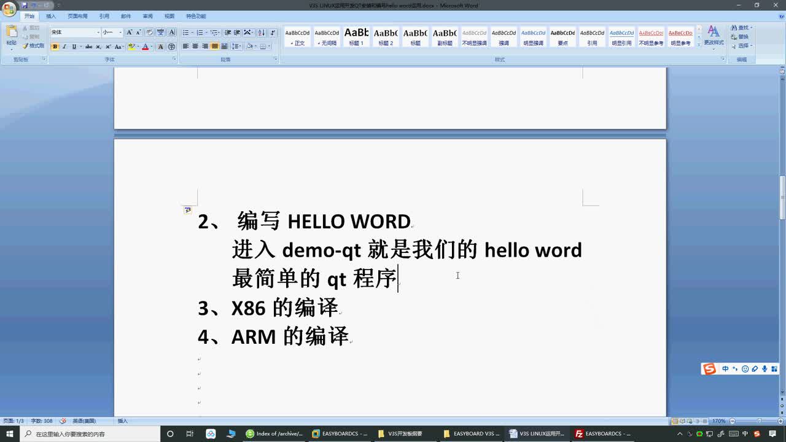786x442 pixels.
Task: Apply the 无间隔 style
Action: coord(327,37)
